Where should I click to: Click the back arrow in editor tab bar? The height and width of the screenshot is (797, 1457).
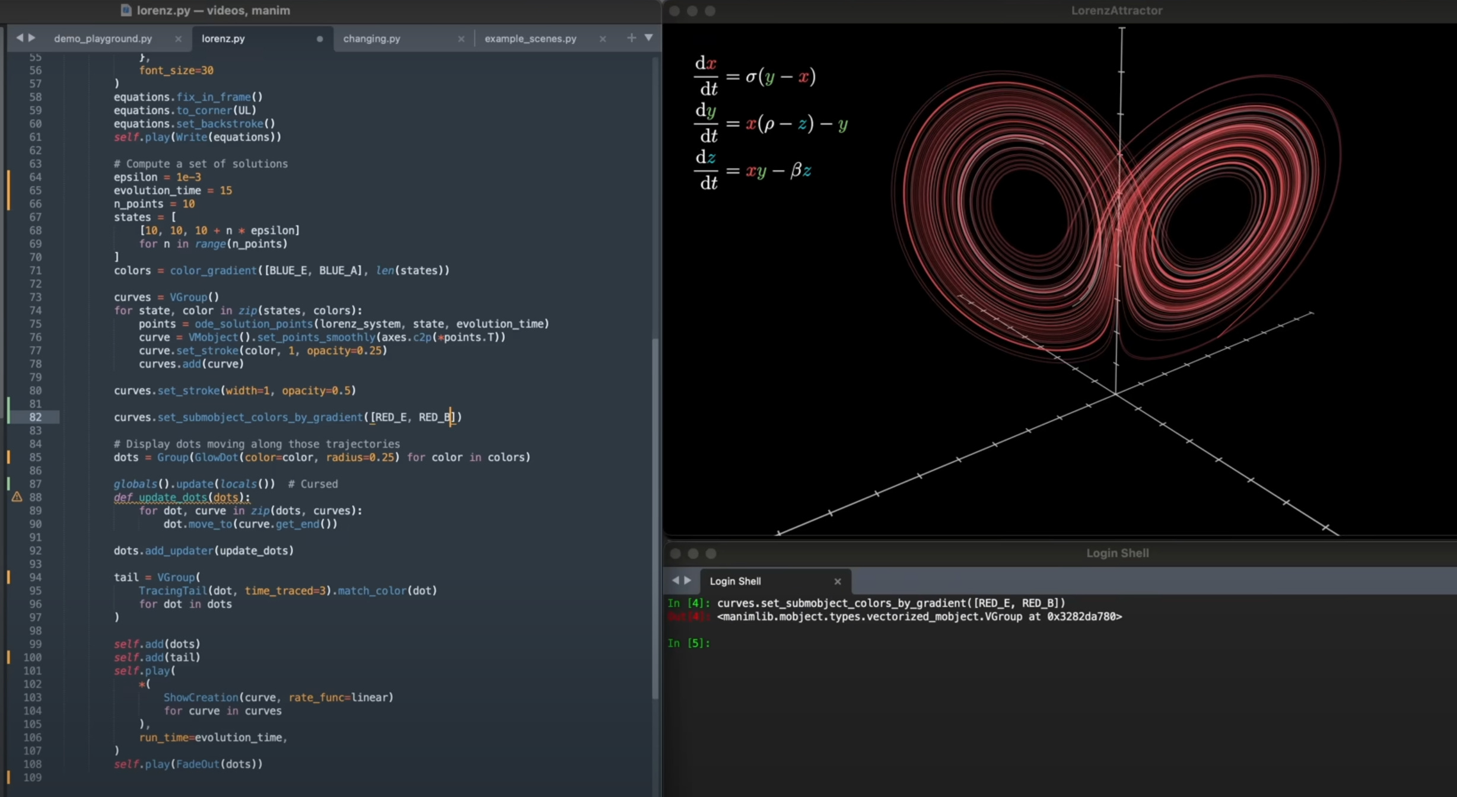(20, 38)
